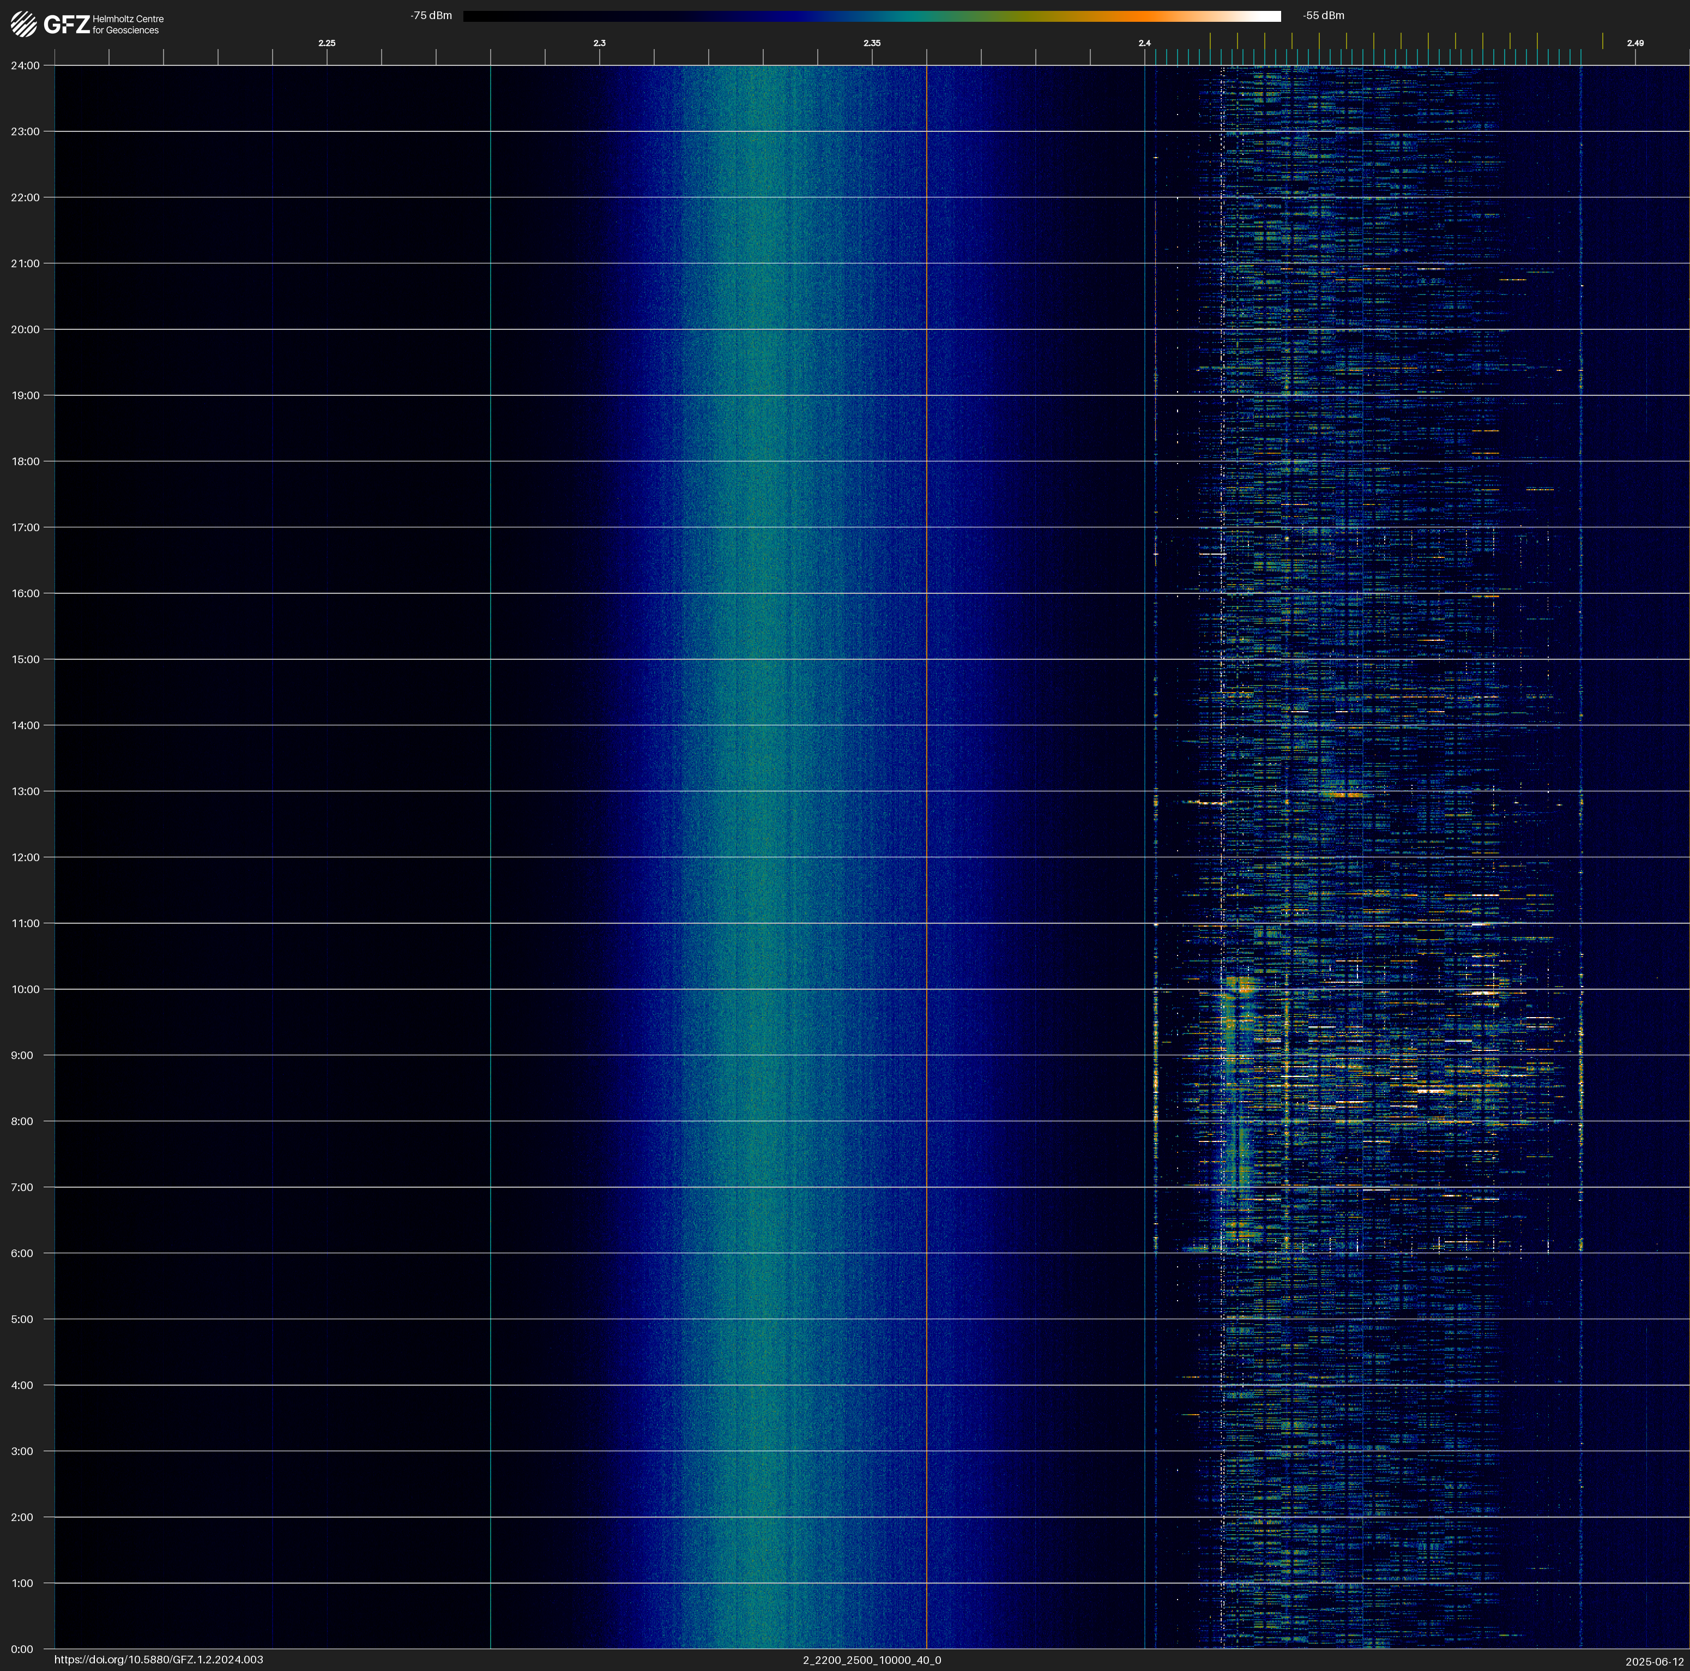
Task: Click the 2_2200_2500_10000_40_0 file name label
Action: (871, 1660)
